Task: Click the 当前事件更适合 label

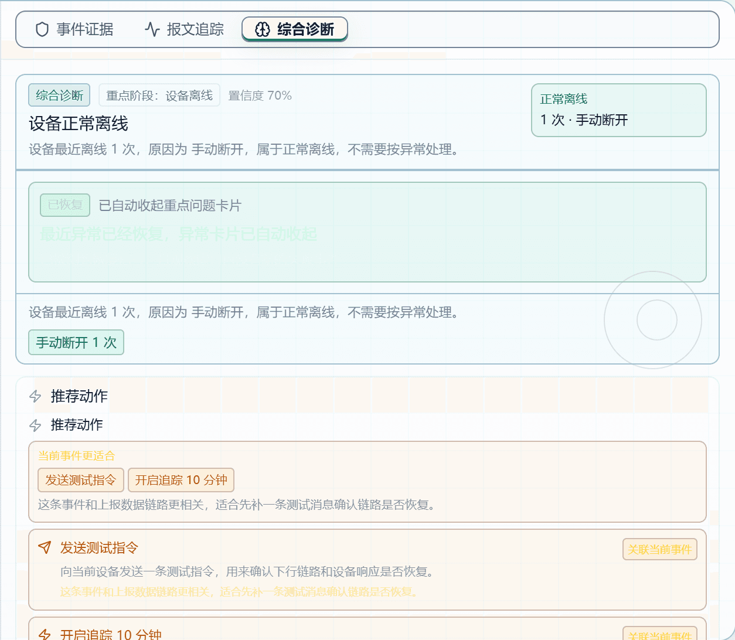Action: pos(76,455)
